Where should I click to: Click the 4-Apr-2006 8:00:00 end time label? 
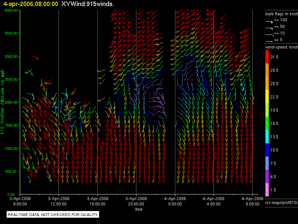[x=252, y=201]
